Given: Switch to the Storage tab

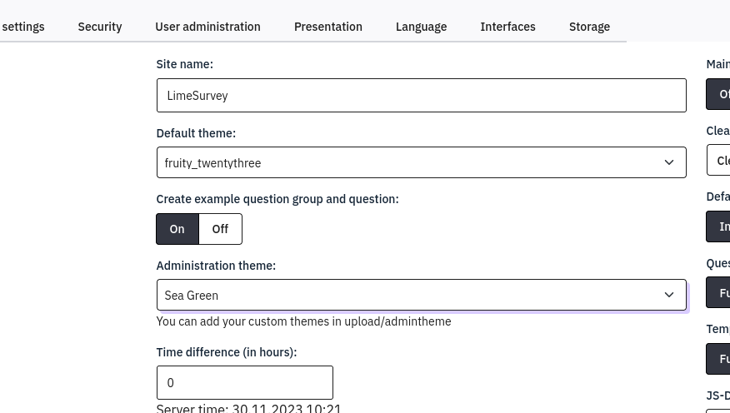Looking at the screenshot, I should (x=589, y=27).
